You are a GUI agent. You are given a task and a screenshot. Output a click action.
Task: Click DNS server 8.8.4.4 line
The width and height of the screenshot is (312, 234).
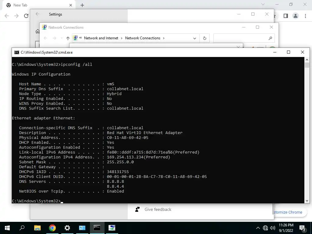coord(115,186)
